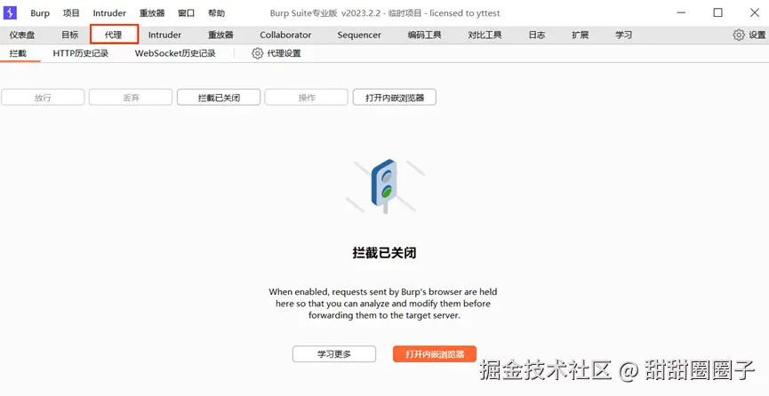
Task: Close the Burp Suite window
Action: click(755, 12)
